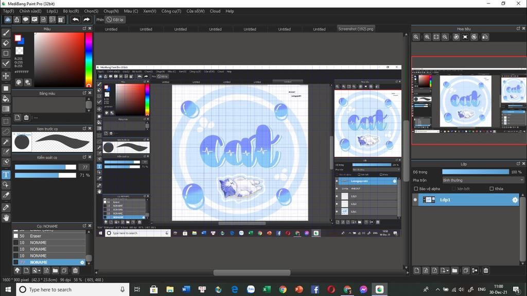Viewport: 527px width, 296px height.
Task: Open add brush dropdown arrow in brush panel
Action: click(x=40, y=270)
